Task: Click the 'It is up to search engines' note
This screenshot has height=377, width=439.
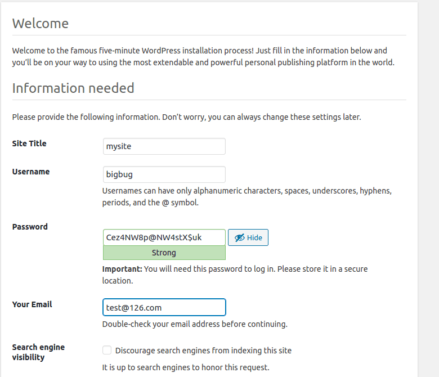Action: pyautogui.click(x=186, y=367)
